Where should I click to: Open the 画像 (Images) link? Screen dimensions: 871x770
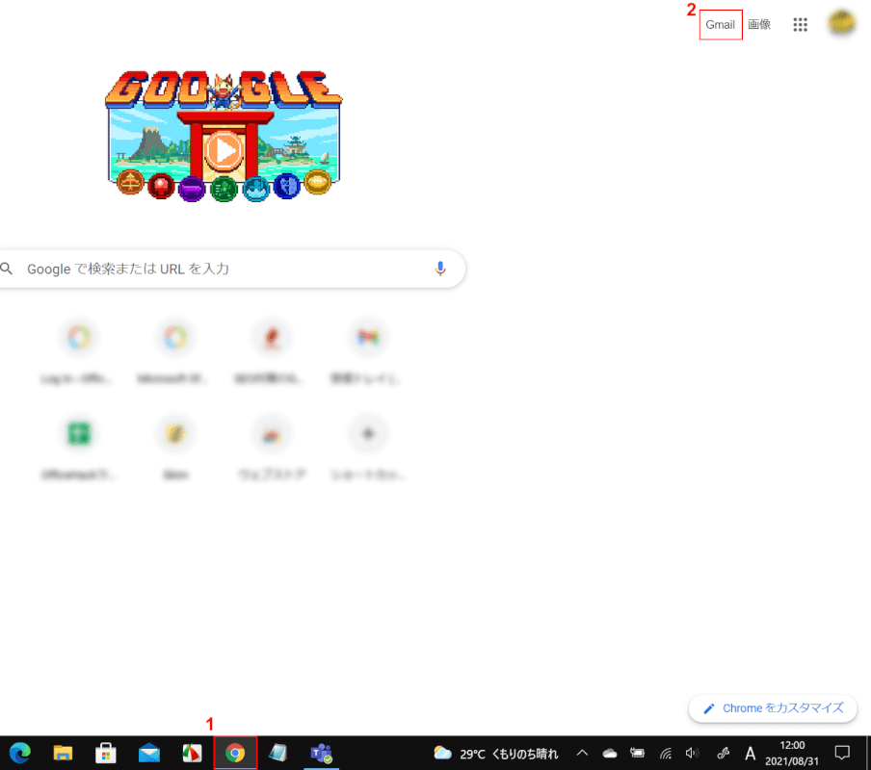759,24
